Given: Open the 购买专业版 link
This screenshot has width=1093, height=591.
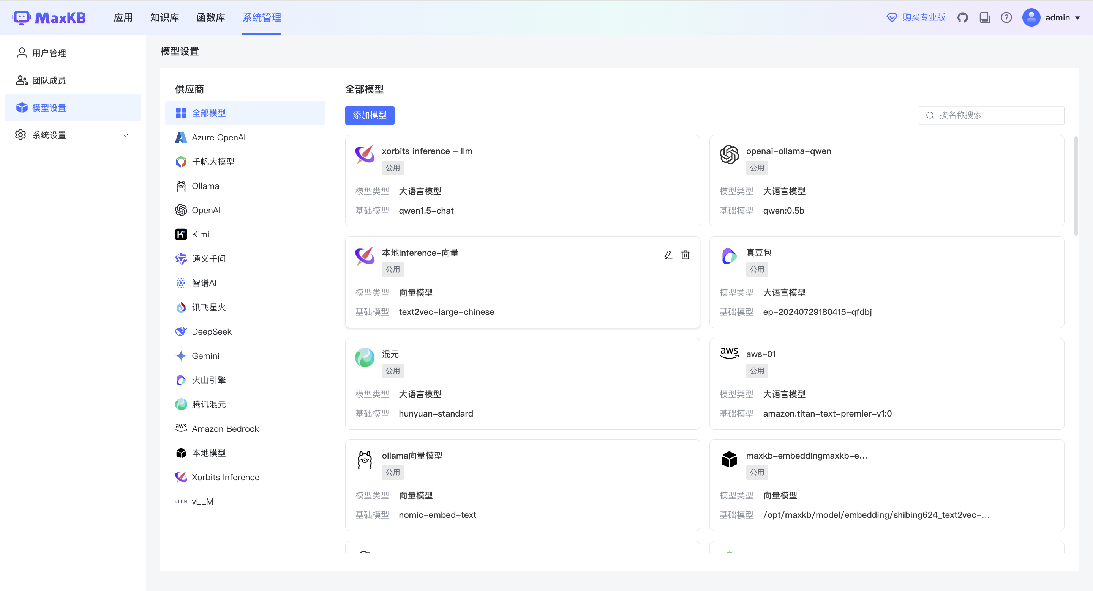Looking at the screenshot, I should coord(916,17).
